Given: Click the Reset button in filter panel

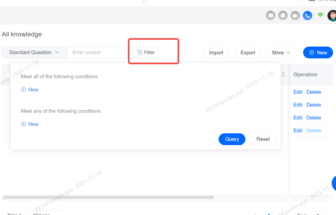Looking at the screenshot, I should tap(263, 139).
